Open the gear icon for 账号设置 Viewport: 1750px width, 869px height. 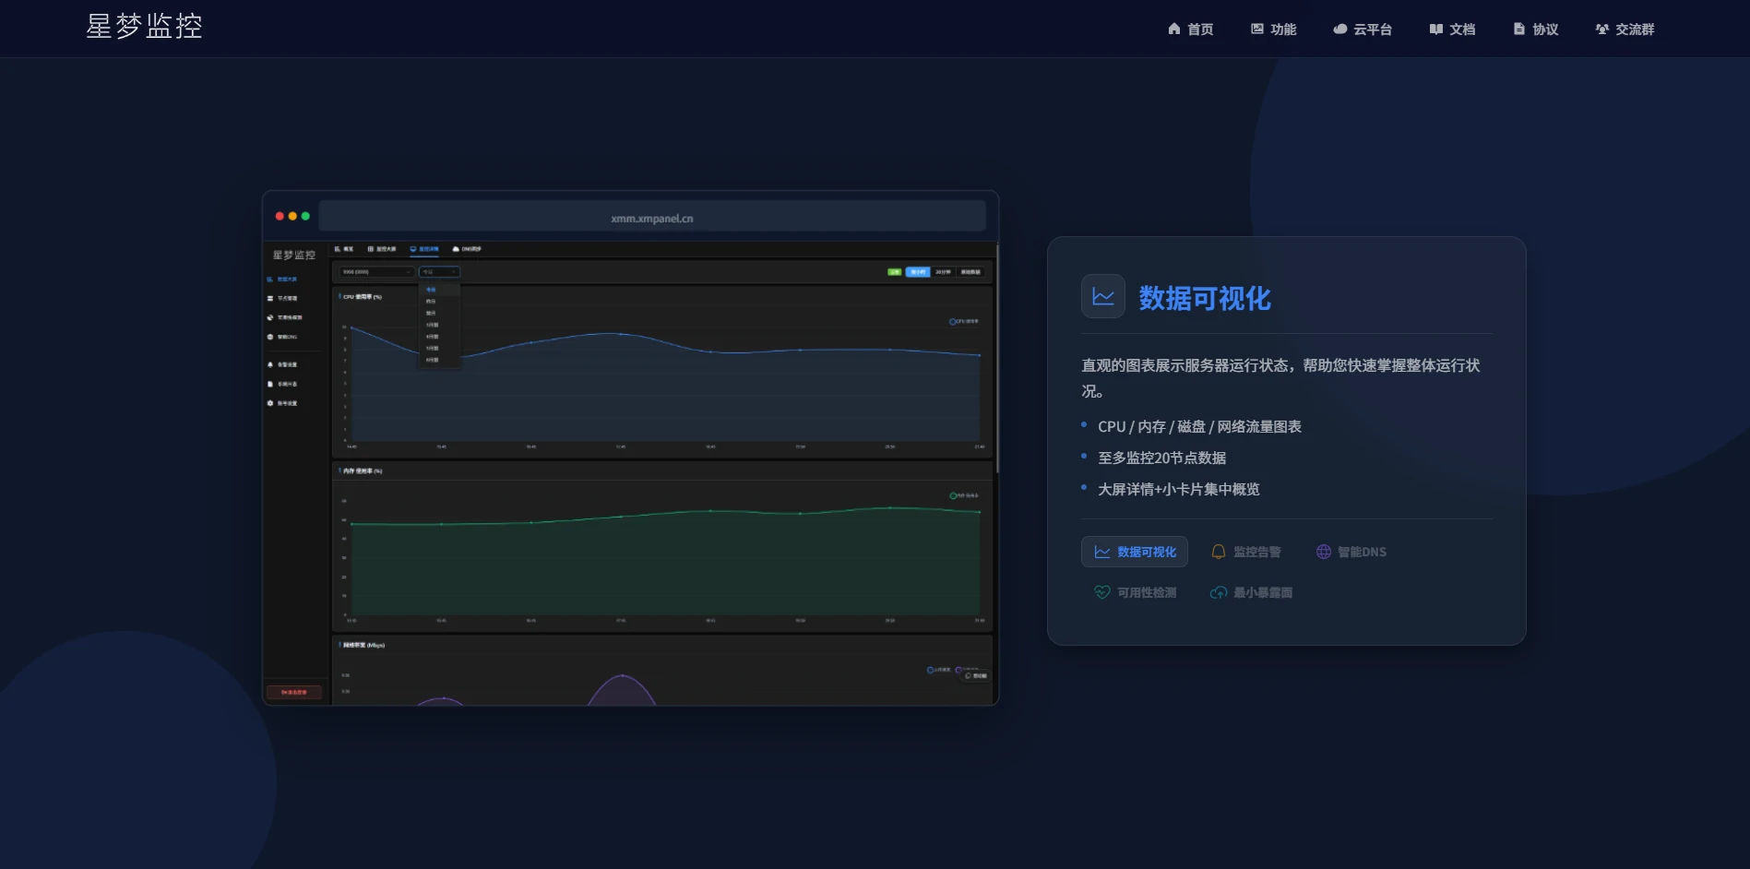pyautogui.click(x=270, y=404)
